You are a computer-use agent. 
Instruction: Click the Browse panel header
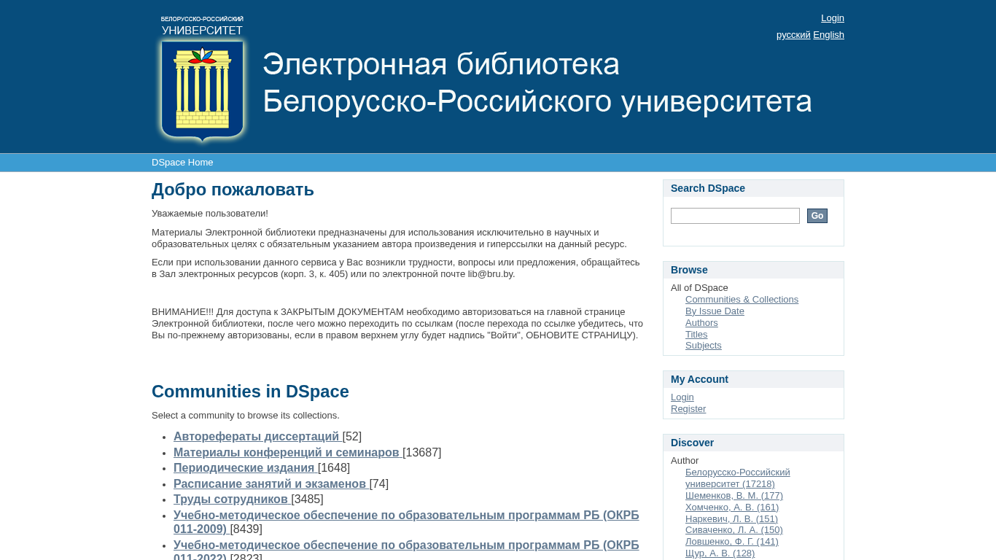pos(753,270)
